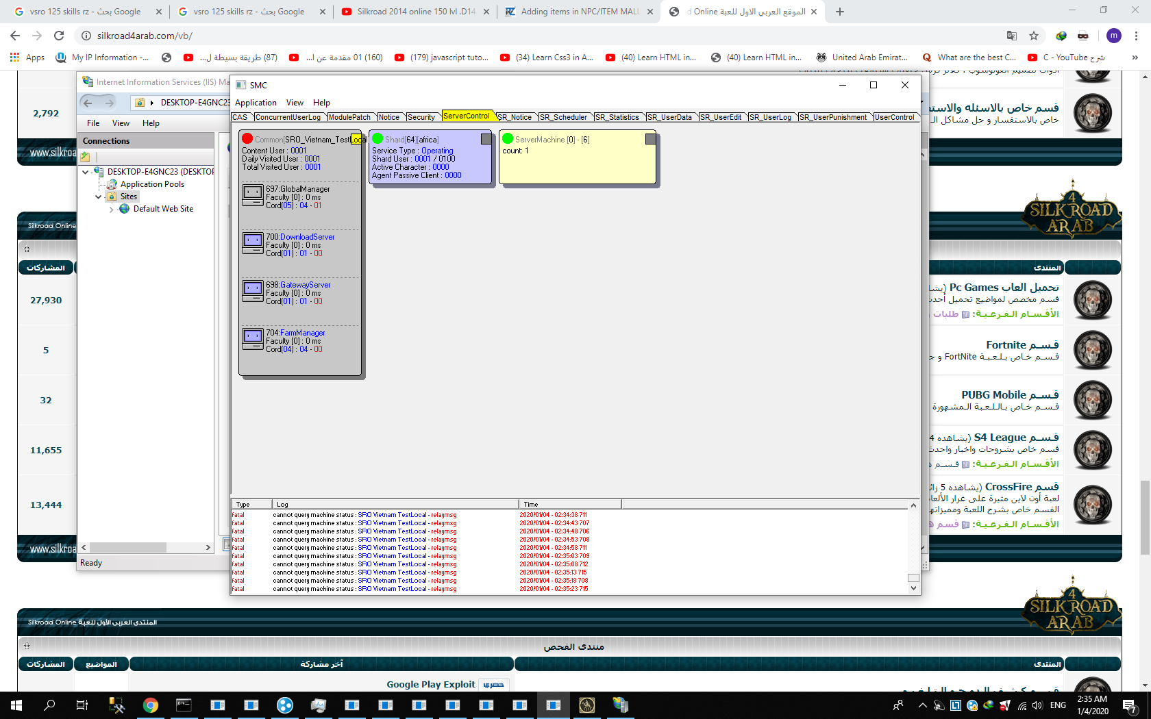
Task: Toggle gray square on ServerMachine panel
Action: click(x=650, y=139)
